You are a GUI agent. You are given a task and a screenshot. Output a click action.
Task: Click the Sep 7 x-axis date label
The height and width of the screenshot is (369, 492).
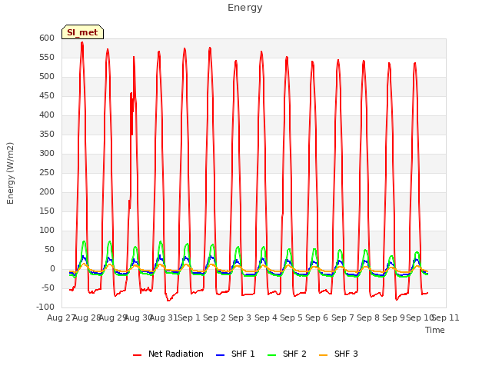pyautogui.click(x=343, y=317)
